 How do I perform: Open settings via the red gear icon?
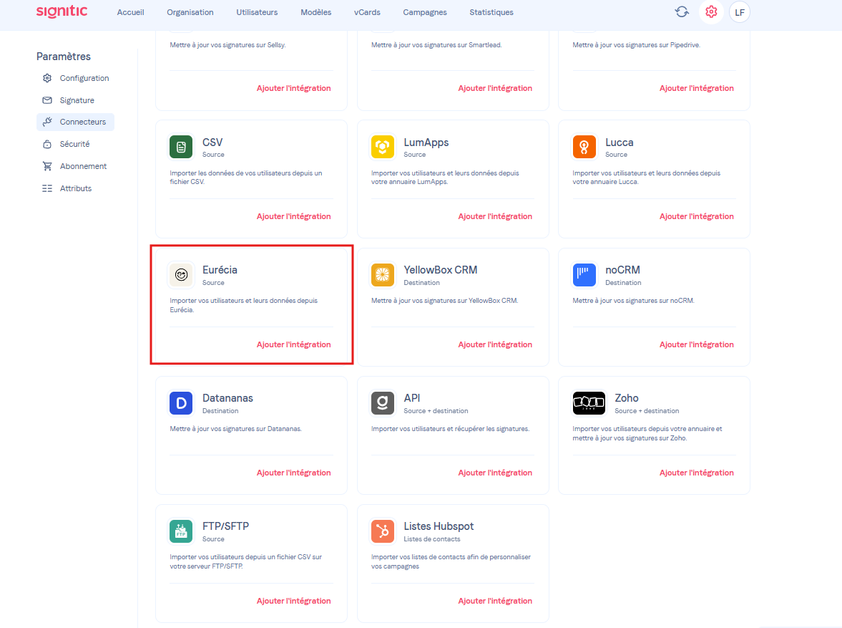point(711,12)
